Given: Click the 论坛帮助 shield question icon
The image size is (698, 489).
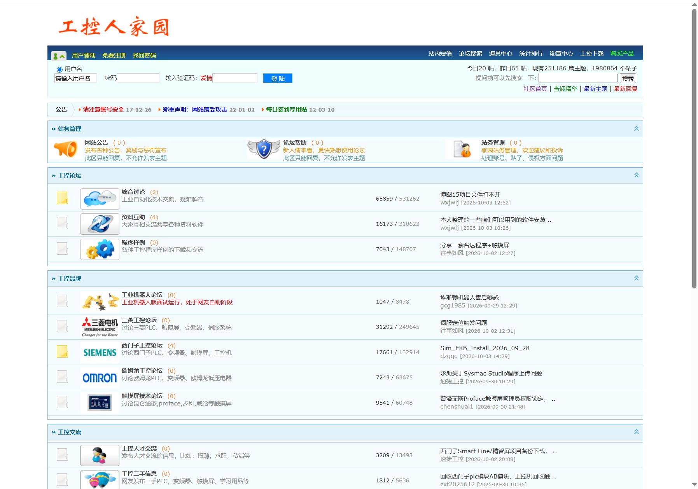Looking at the screenshot, I should (x=264, y=149).
